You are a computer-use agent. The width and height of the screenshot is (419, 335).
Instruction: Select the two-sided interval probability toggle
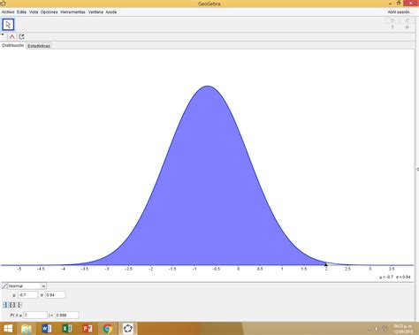coord(12,305)
